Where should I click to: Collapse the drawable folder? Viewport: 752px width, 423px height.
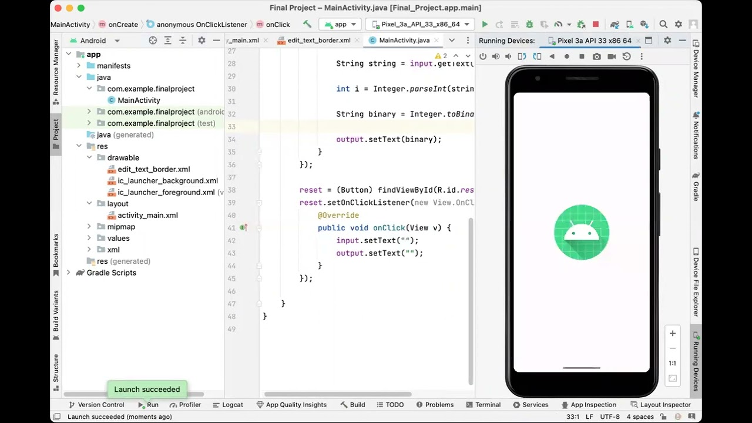(89, 157)
